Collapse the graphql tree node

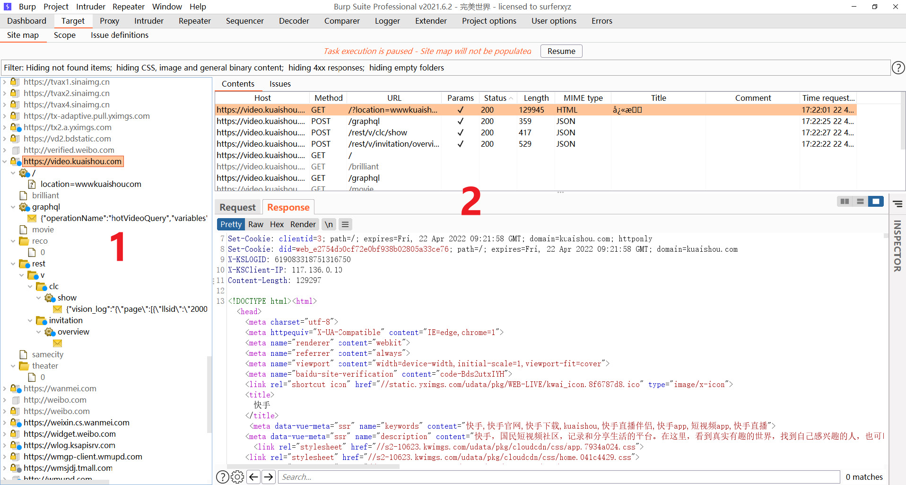(x=13, y=207)
